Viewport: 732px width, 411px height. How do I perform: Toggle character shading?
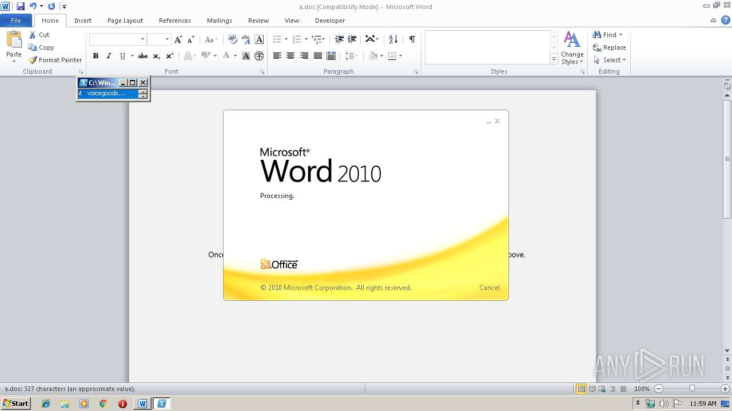point(246,56)
